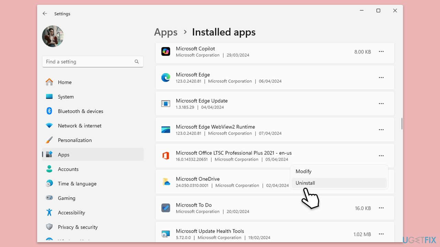Open the Apps breadcrumb link
The width and height of the screenshot is (440, 247).
point(166,32)
